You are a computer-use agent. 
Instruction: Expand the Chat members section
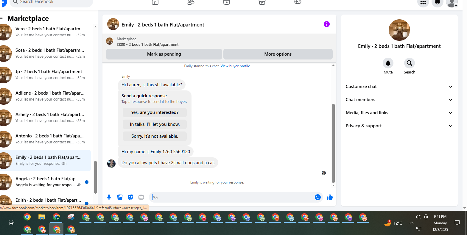(x=399, y=100)
